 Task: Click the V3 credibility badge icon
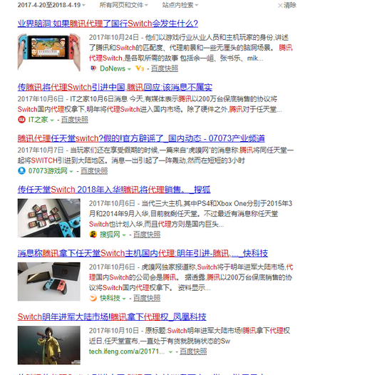point(140,68)
